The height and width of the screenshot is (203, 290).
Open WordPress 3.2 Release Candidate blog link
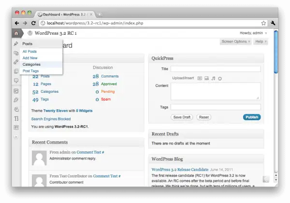pyautogui.click(x=180, y=170)
